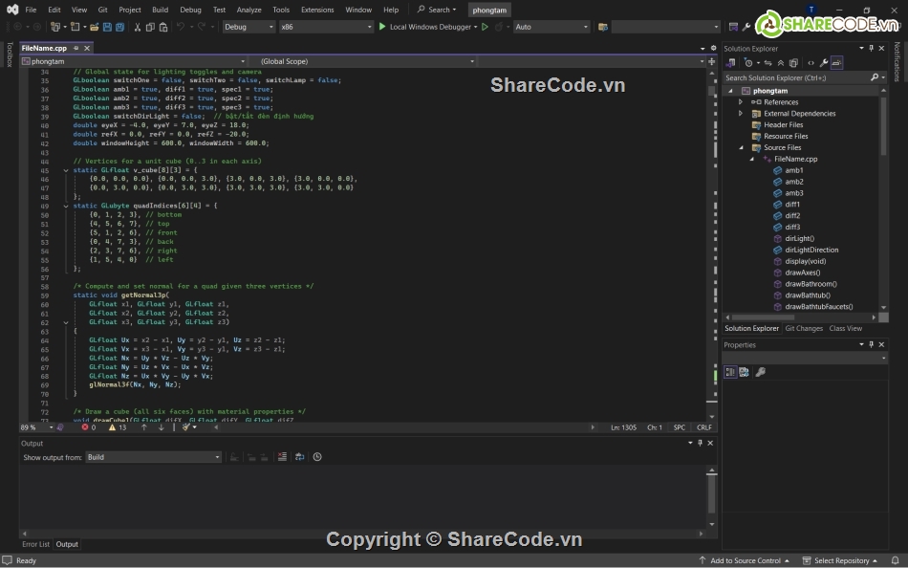Click Clear All icon in Output panel
This screenshot has width=908, height=568.
(x=282, y=457)
